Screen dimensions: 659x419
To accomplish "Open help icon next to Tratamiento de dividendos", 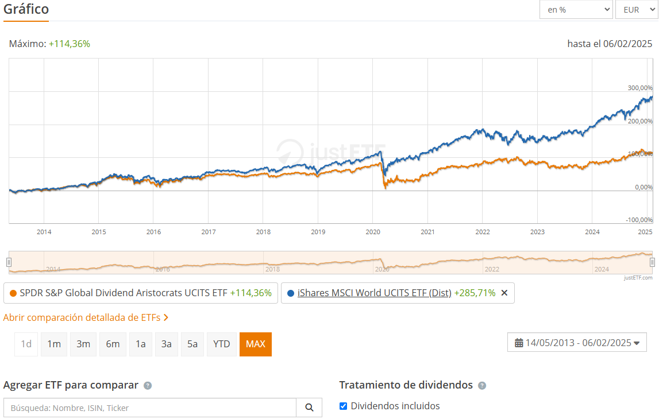I will tap(482, 385).
